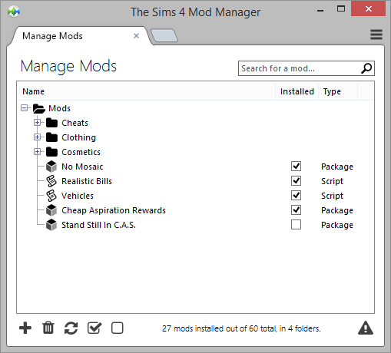Open the hamburger menu icon

376,35
